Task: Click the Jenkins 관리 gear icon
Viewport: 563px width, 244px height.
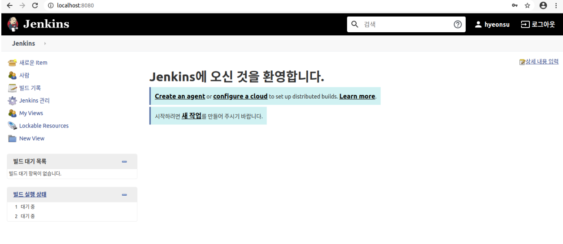Action: click(13, 100)
